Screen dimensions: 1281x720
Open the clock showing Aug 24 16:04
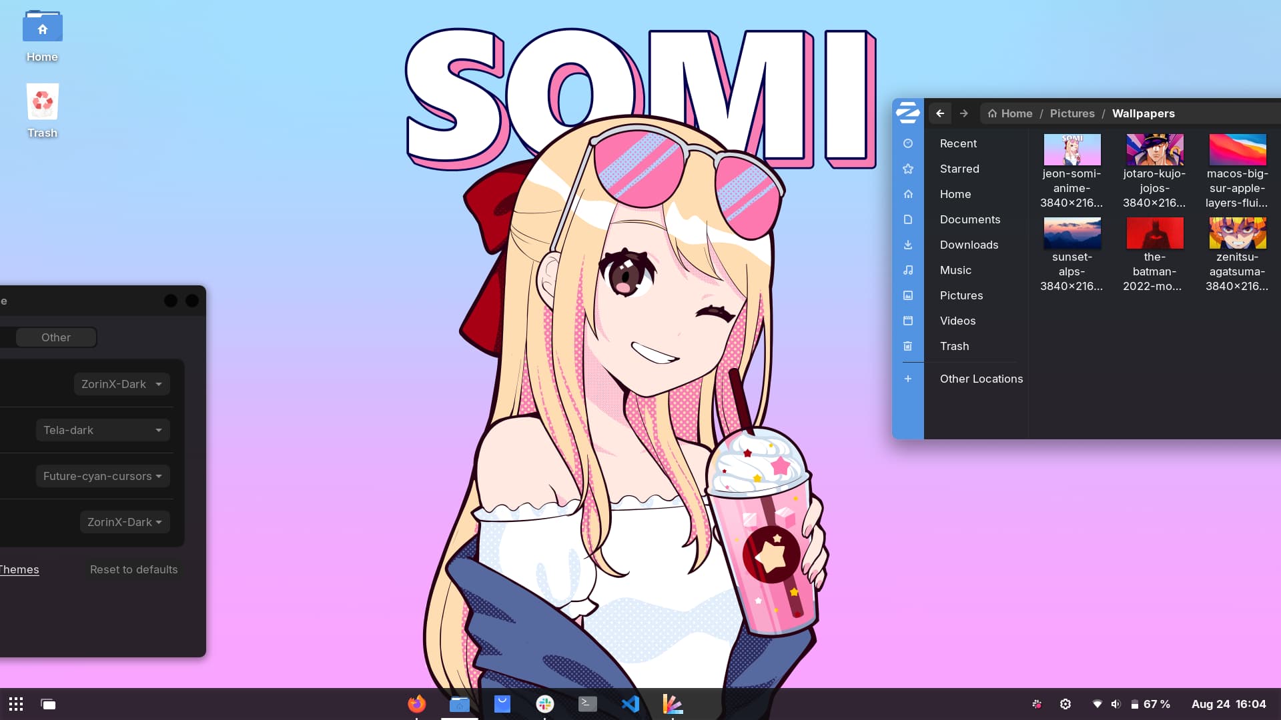tap(1228, 704)
